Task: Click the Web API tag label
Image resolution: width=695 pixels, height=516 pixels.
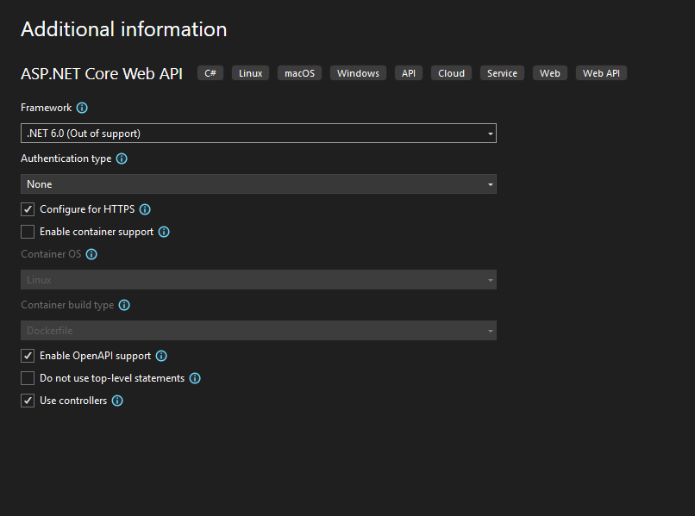Action: [x=601, y=73]
